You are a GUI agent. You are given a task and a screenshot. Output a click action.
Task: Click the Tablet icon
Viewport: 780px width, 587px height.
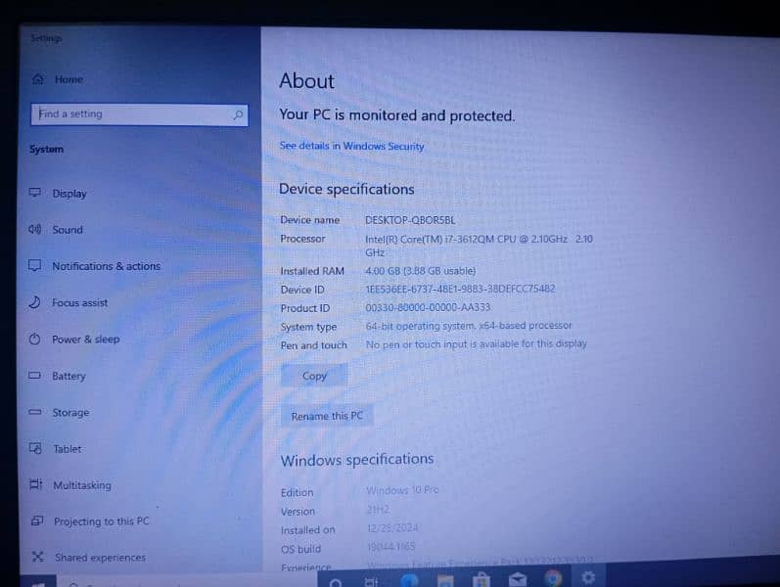35,448
